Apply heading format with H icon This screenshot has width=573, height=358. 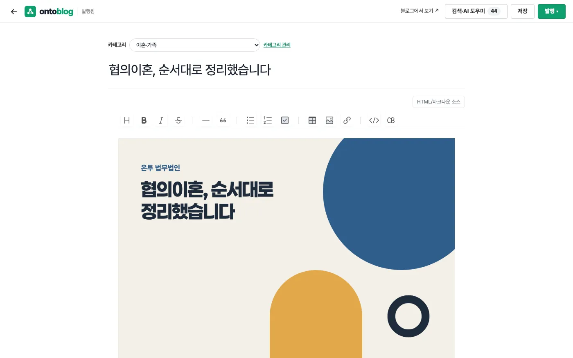(x=127, y=120)
